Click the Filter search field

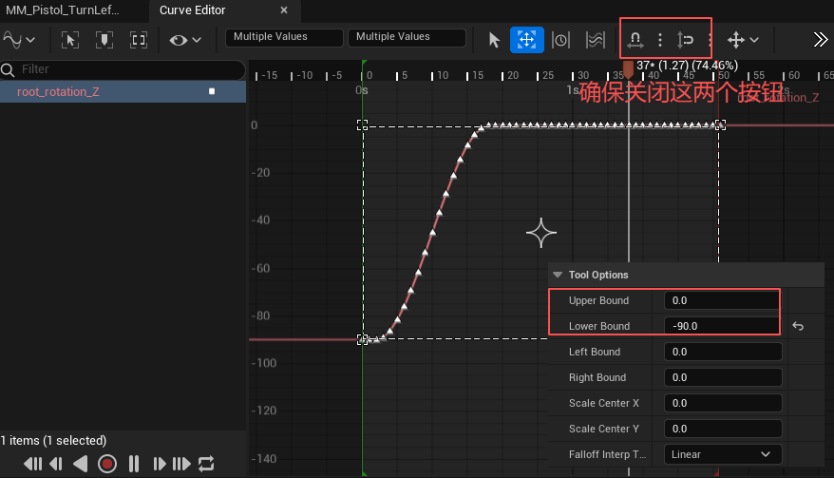click(123, 69)
